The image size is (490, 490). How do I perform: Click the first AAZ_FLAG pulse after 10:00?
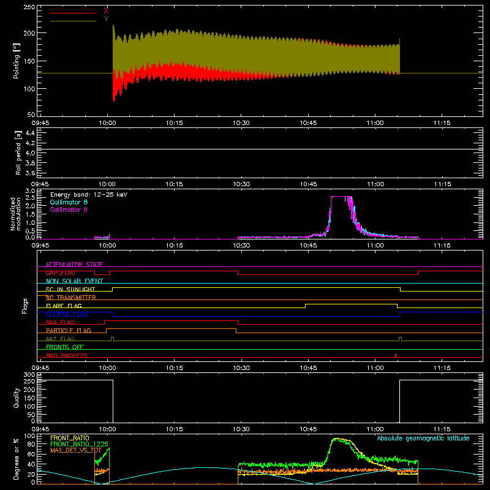pos(113,339)
